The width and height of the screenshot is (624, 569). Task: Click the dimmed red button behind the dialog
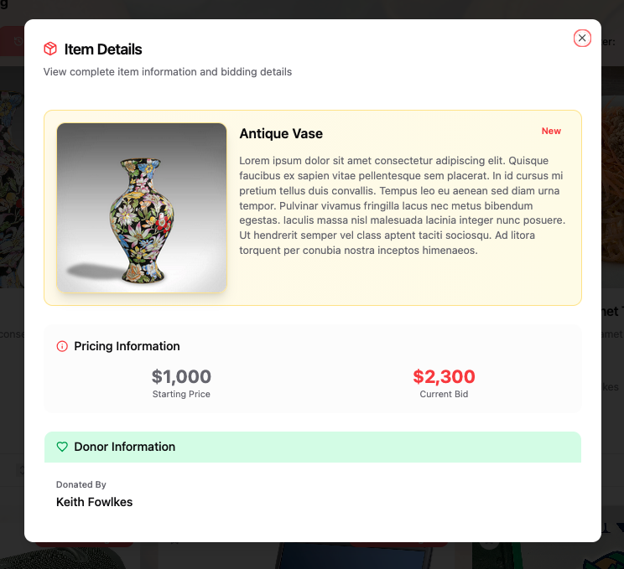(x=12, y=40)
